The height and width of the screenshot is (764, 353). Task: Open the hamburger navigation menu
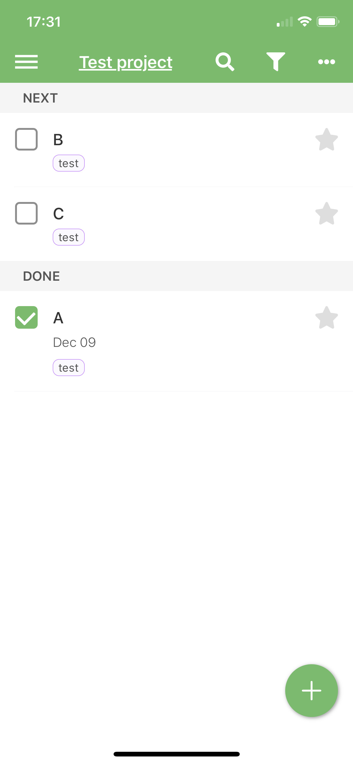[26, 62]
